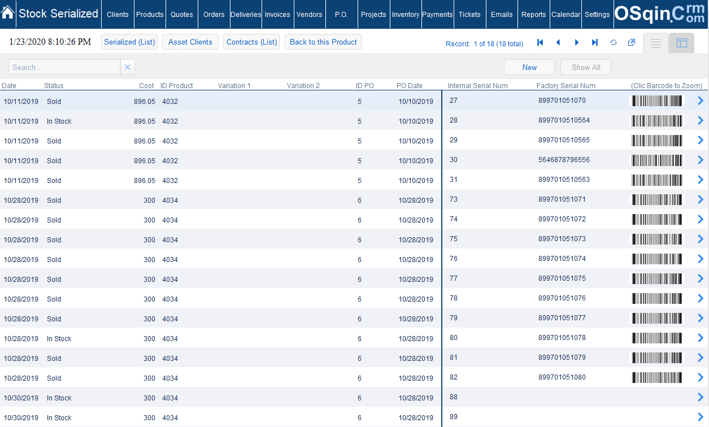Open the Tickets menu
The height and width of the screenshot is (427, 709).
pos(469,14)
